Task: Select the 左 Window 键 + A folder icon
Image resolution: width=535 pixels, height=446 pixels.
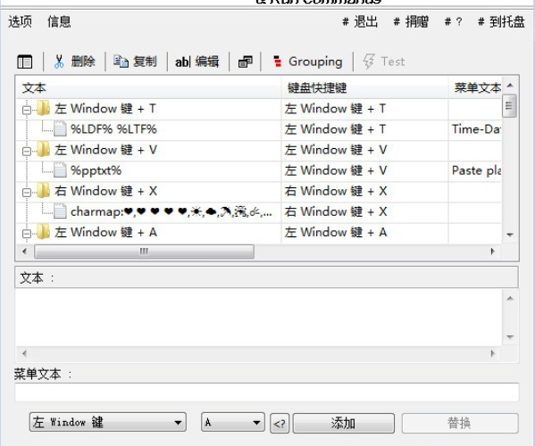Action: (x=44, y=232)
